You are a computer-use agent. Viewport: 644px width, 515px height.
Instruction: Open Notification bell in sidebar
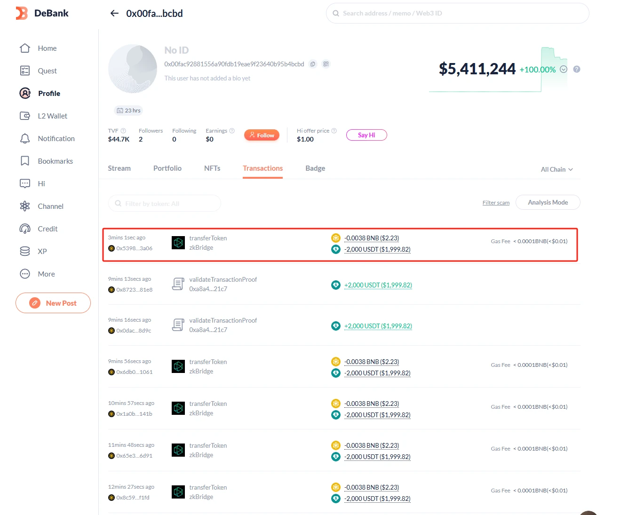click(25, 138)
